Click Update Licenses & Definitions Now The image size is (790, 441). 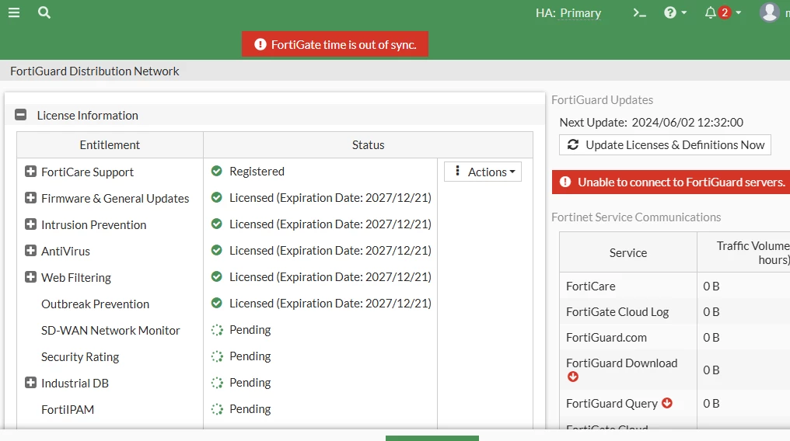pyautogui.click(x=665, y=145)
